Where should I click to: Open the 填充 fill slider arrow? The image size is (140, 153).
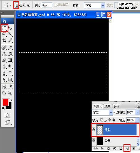[137, 120]
